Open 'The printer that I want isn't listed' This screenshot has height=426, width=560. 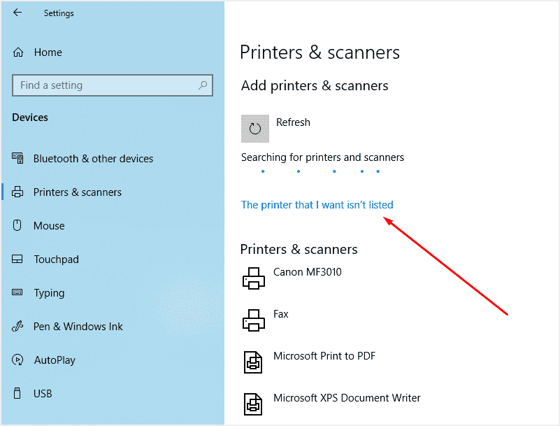[x=317, y=205]
